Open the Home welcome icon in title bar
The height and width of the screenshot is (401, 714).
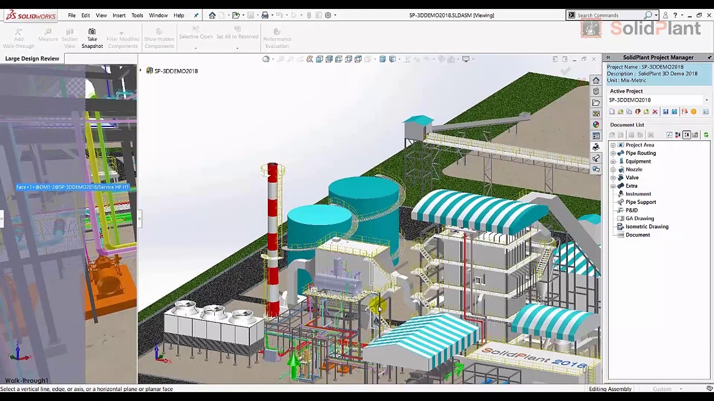click(212, 15)
